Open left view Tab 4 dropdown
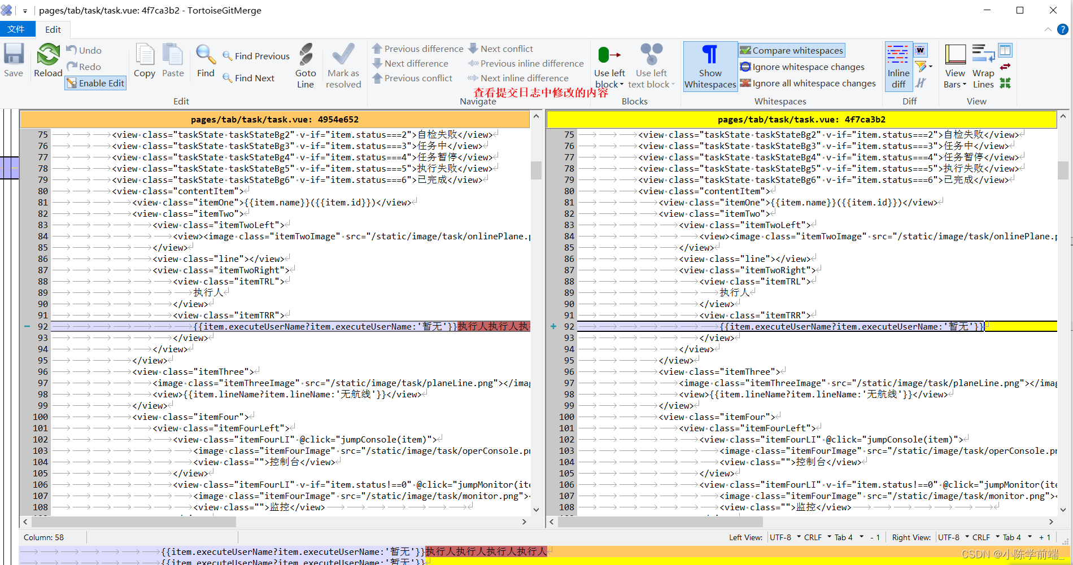Screen dimensions: 1073x565 [x=849, y=537]
